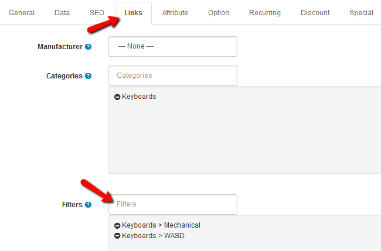Open the Data tab
Image resolution: width=381 pixels, height=251 pixels.
(x=62, y=13)
